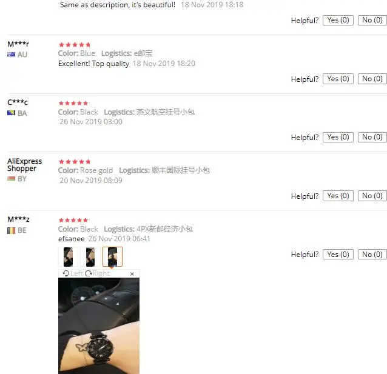Image resolution: width=387 pixels, height=374 pixels.
Task: Vote No on M***z's efsanee review
Action: click(372, 255)
